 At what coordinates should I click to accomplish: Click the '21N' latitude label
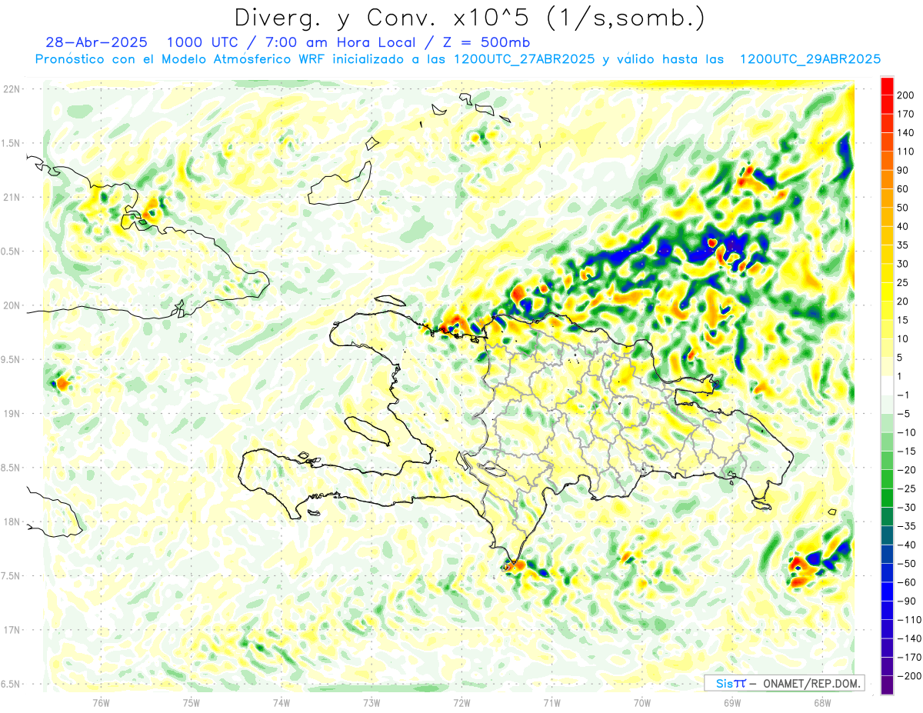(12, 197)
